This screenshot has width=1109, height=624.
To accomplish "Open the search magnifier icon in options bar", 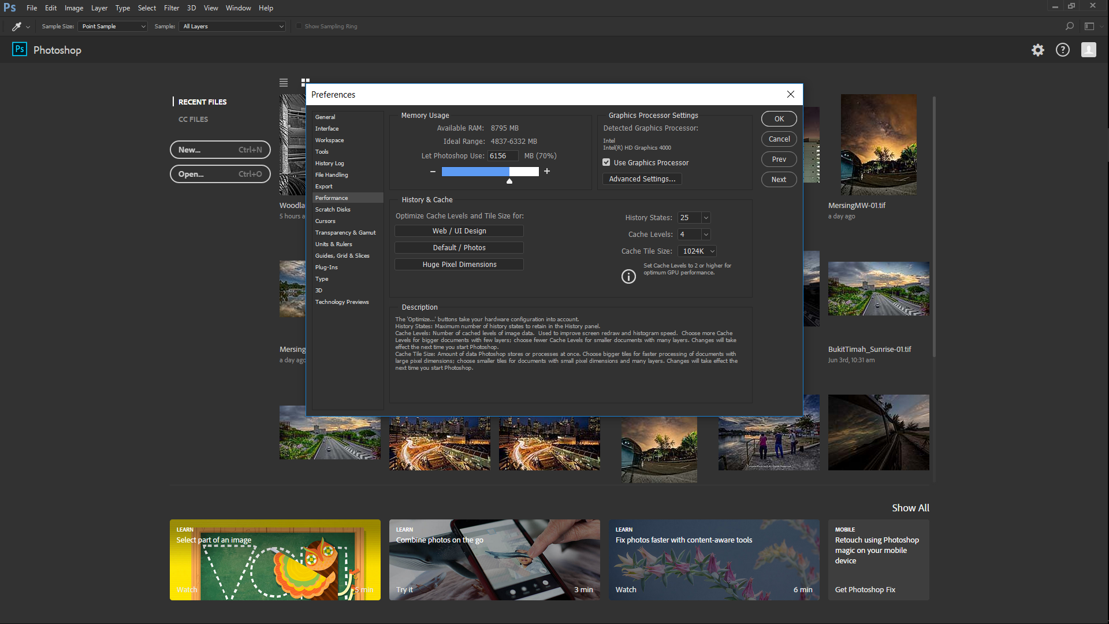I will pyautogui.click(x=1070, y=26).
